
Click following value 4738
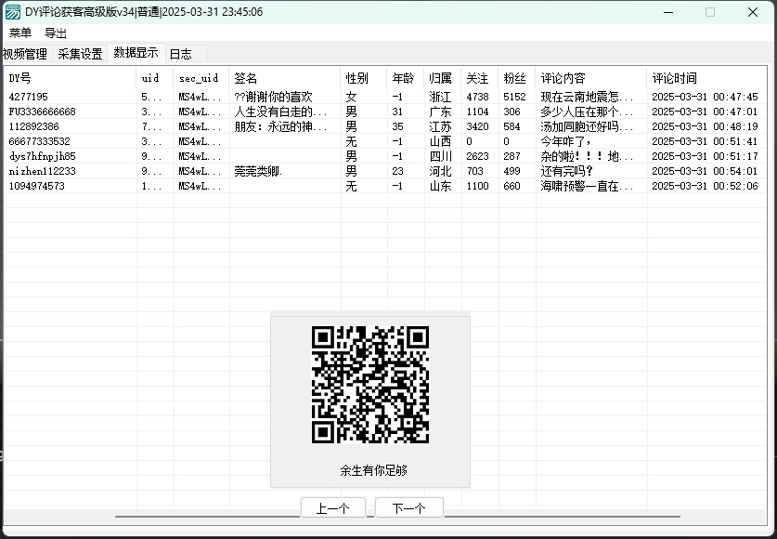pyautogui.click(x=477, y=97)
